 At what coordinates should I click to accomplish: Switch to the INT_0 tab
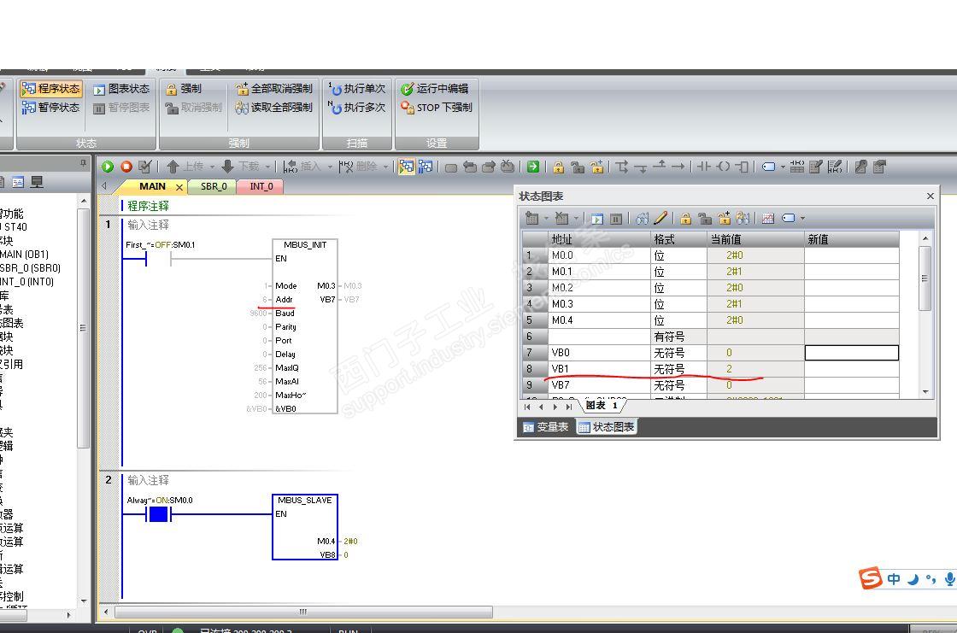261,186
